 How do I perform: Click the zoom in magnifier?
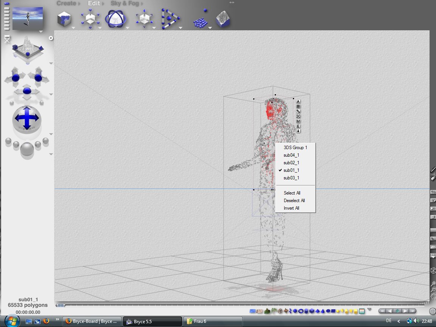(433, 283)
